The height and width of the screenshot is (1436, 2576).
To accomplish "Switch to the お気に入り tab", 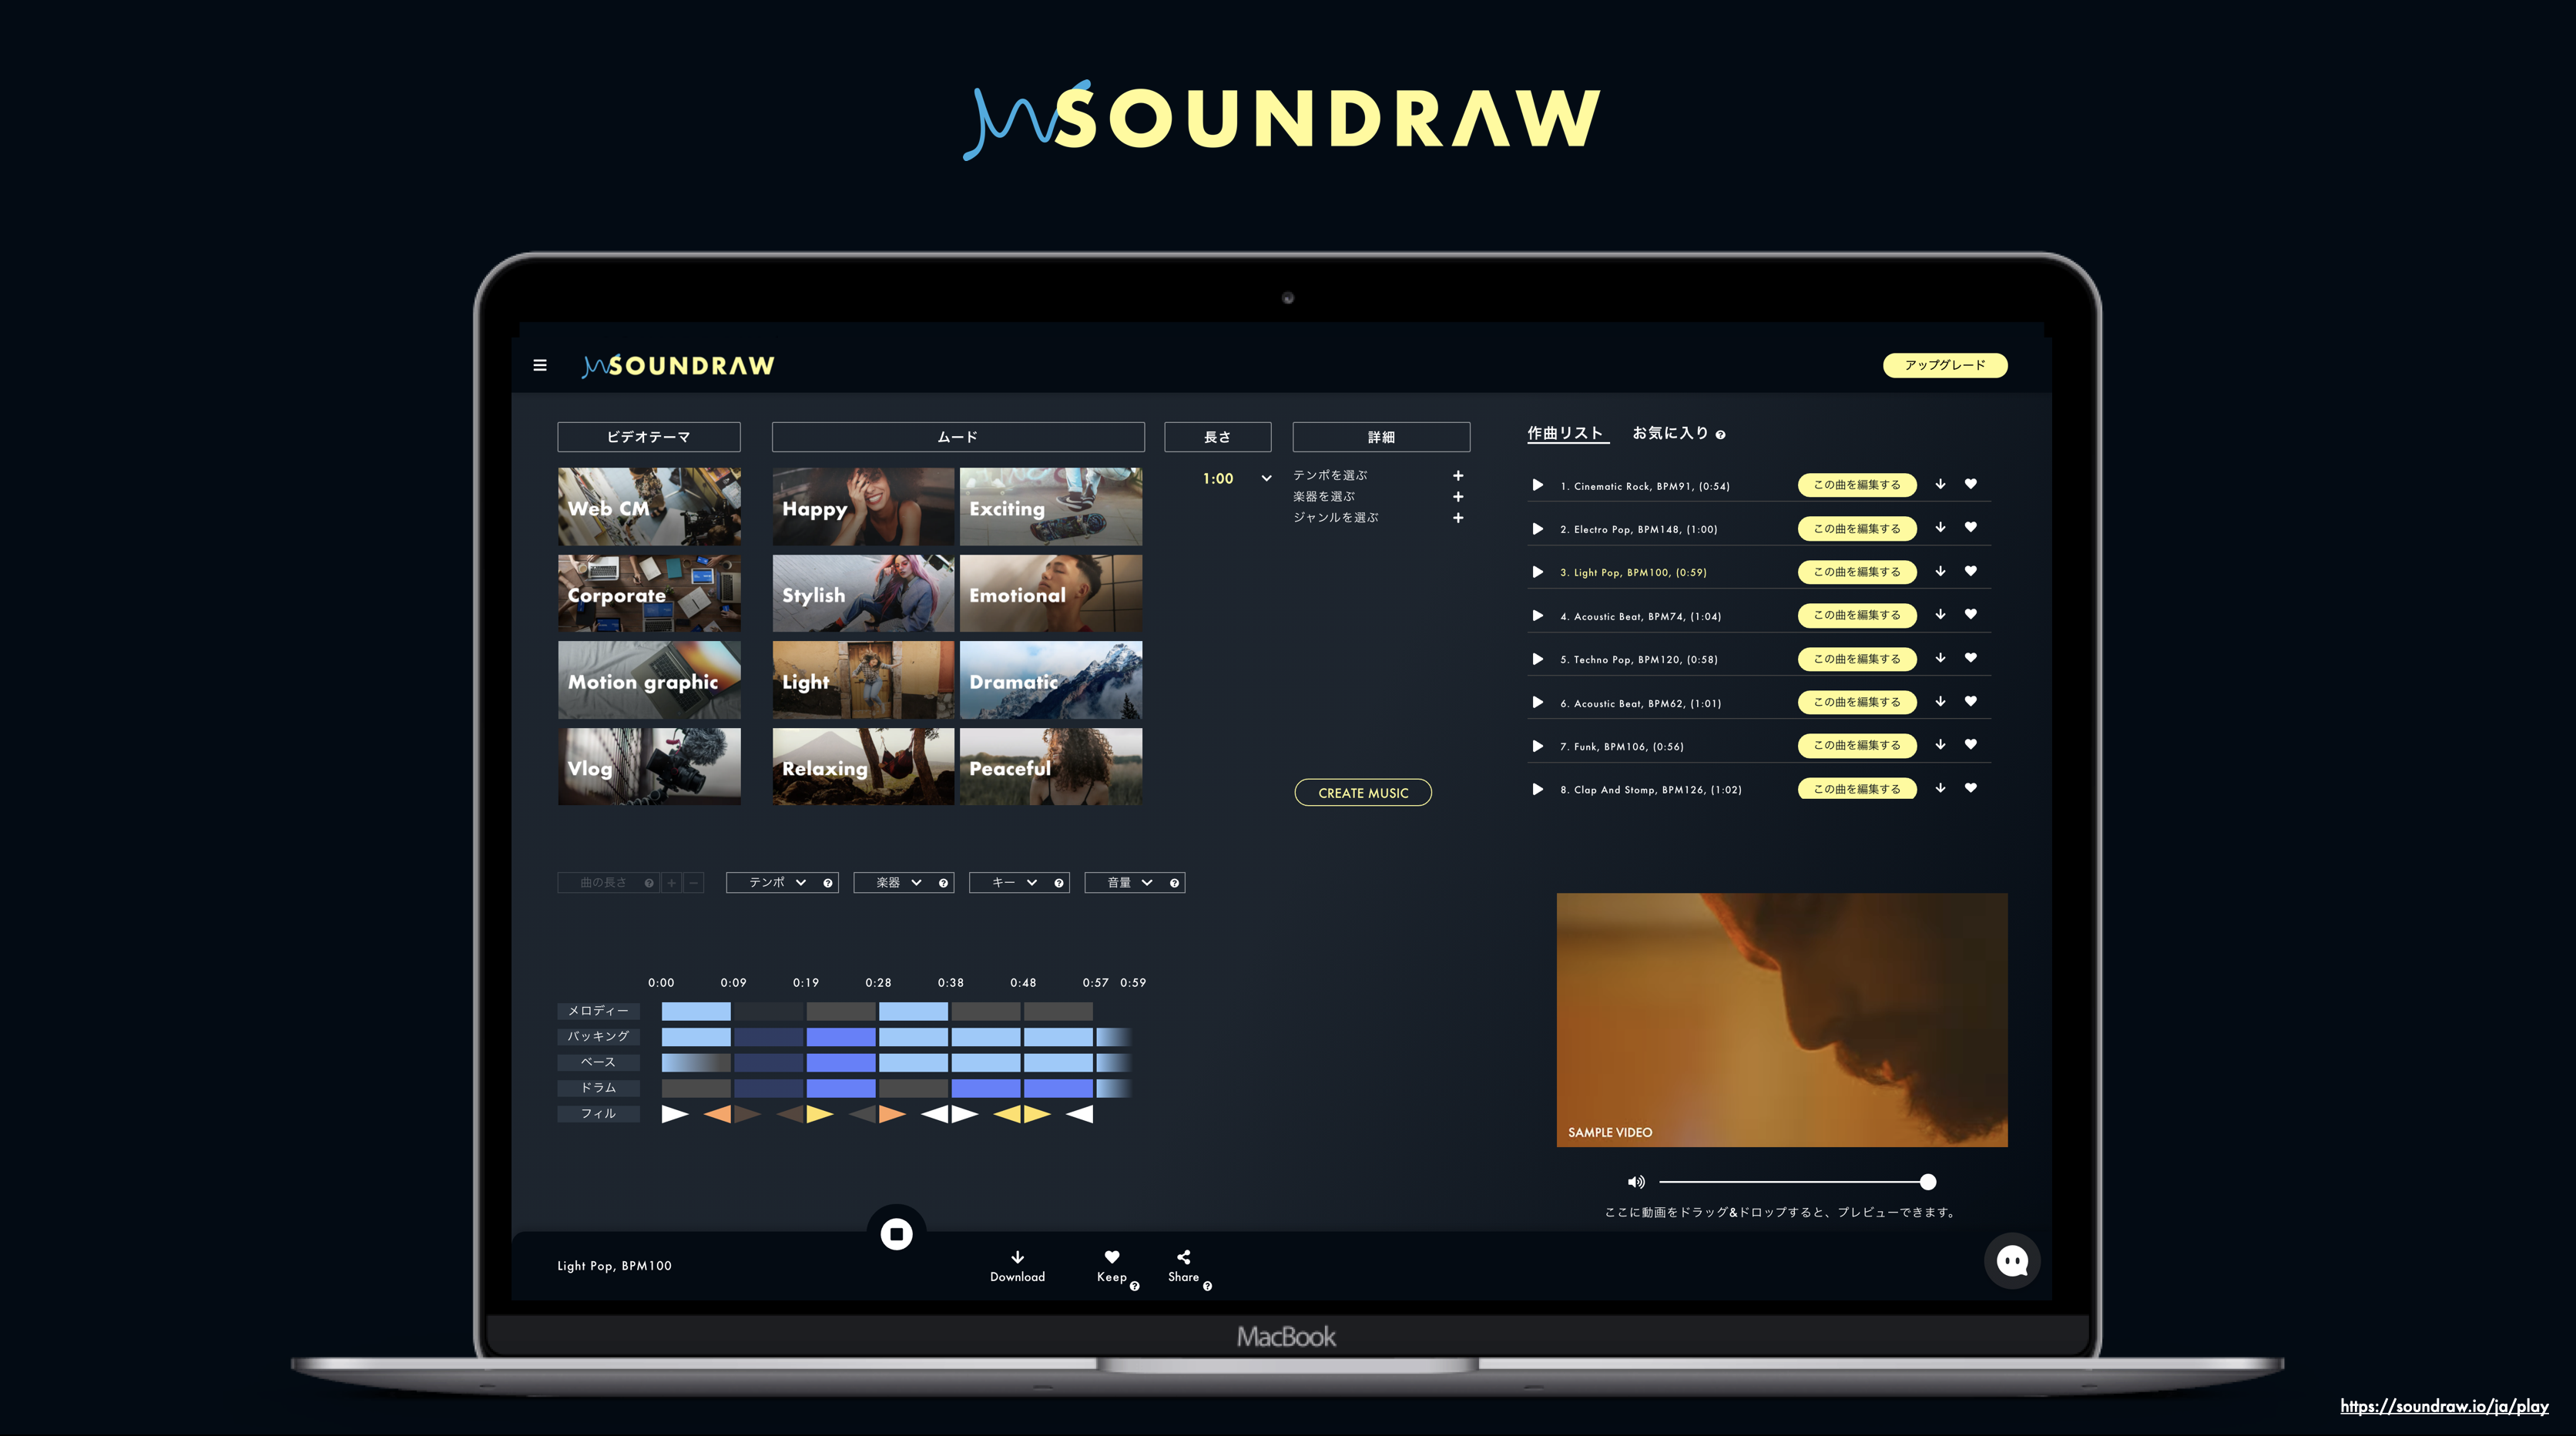I will (x=1670, y=433).
